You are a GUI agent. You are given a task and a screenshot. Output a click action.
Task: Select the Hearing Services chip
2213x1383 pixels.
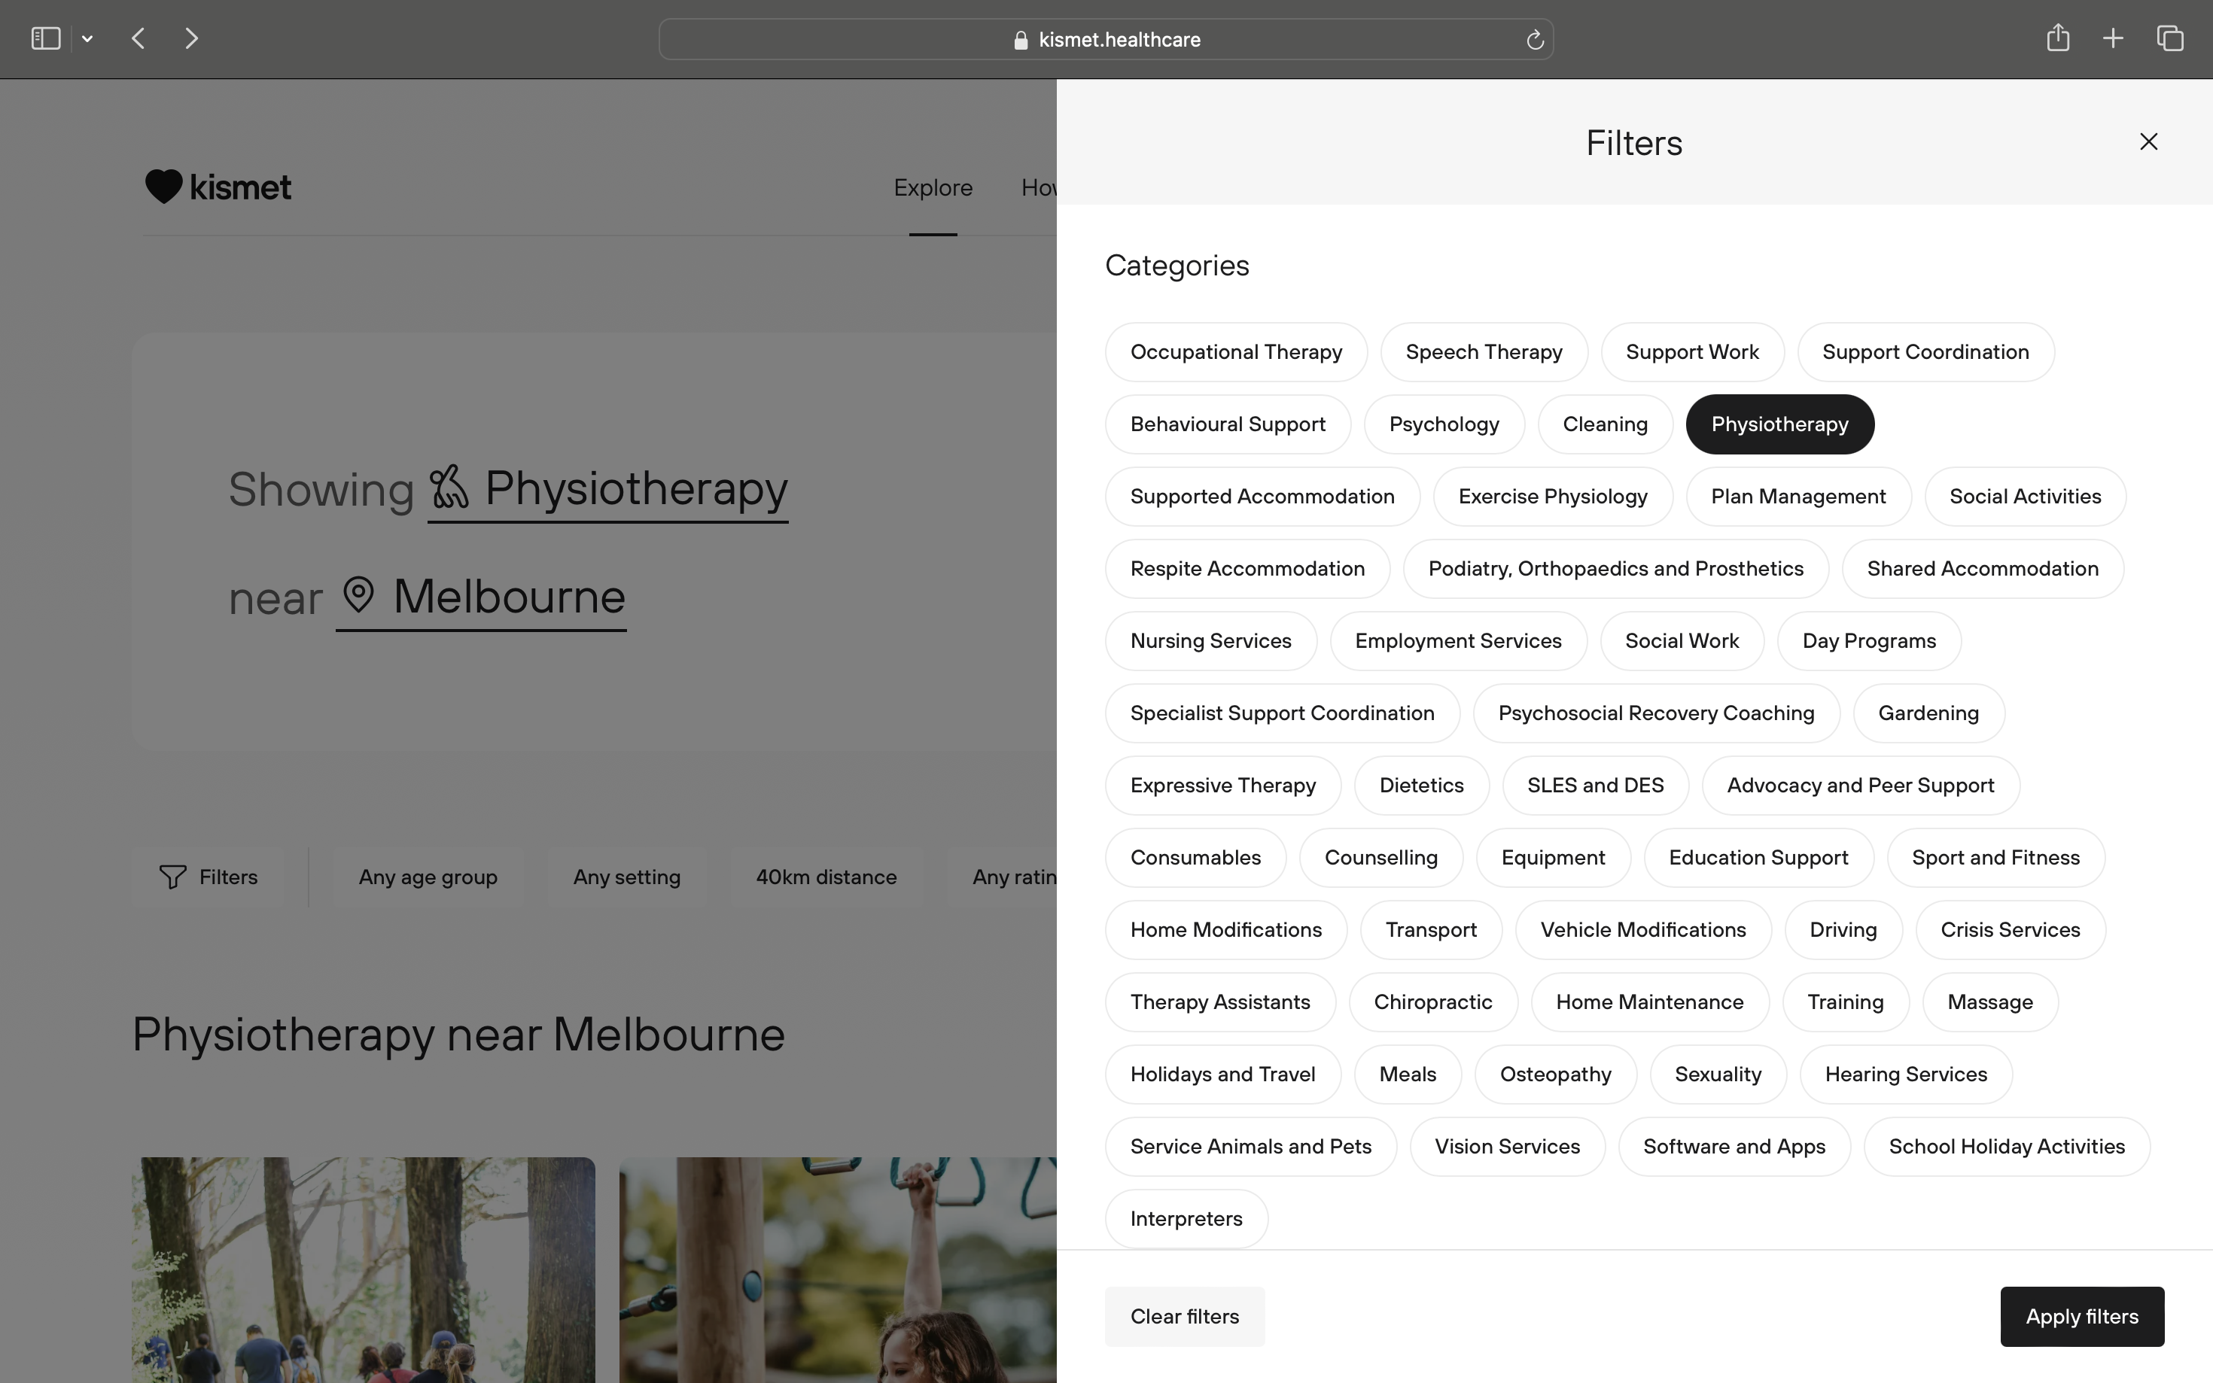tap(1907, 1074)
